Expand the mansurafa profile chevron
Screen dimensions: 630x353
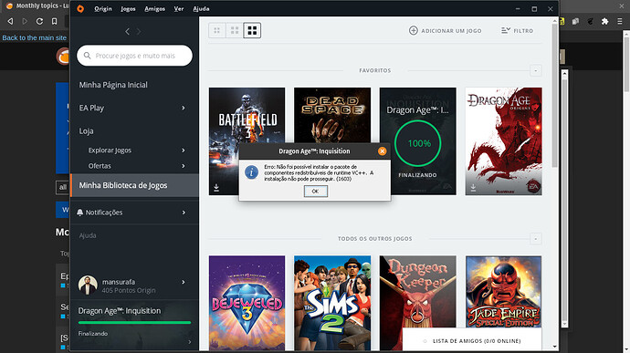(184, 282)
